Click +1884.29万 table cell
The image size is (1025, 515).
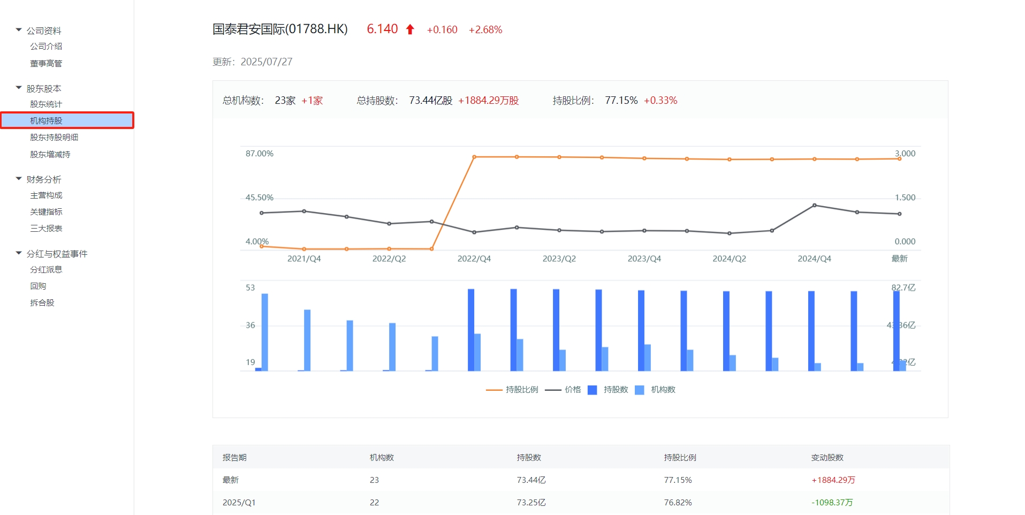833,480
